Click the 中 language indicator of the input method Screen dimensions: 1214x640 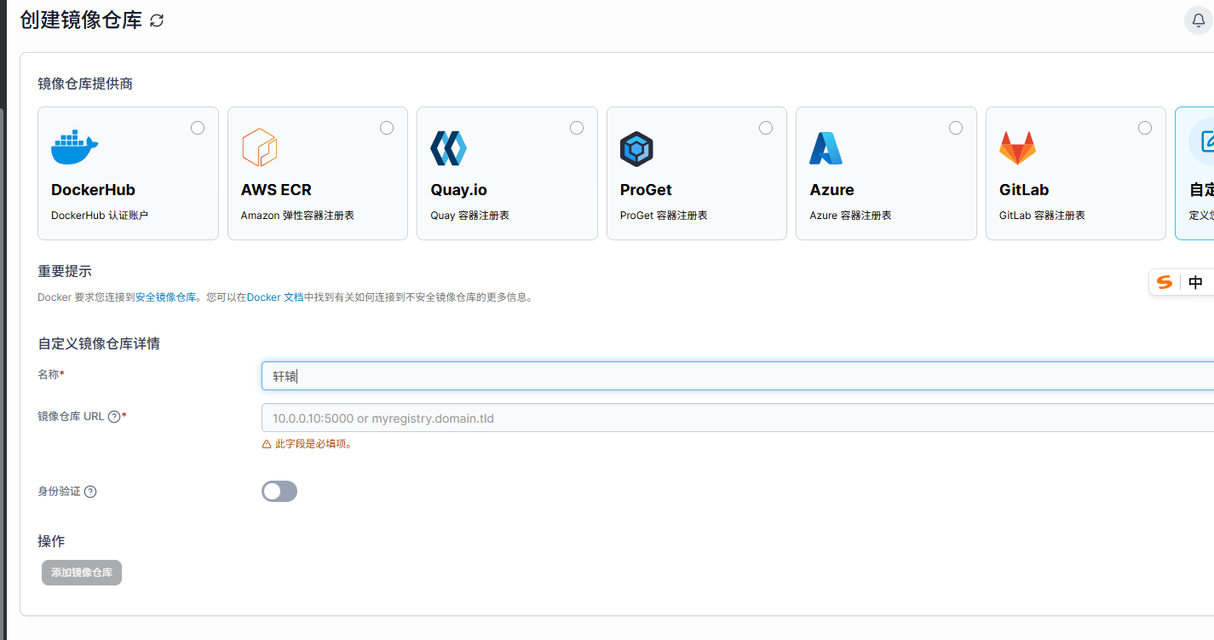pyautogui.click(x=1196, y=282)
